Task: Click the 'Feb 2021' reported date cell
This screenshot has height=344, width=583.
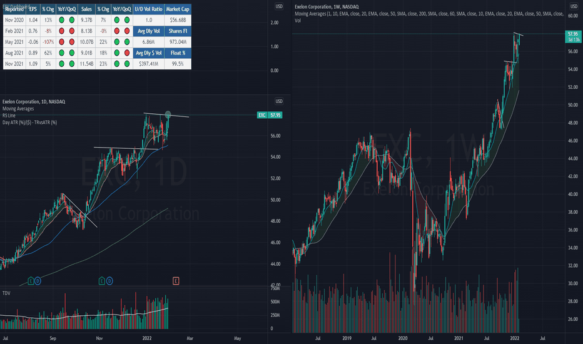Action: coord(14,31)
